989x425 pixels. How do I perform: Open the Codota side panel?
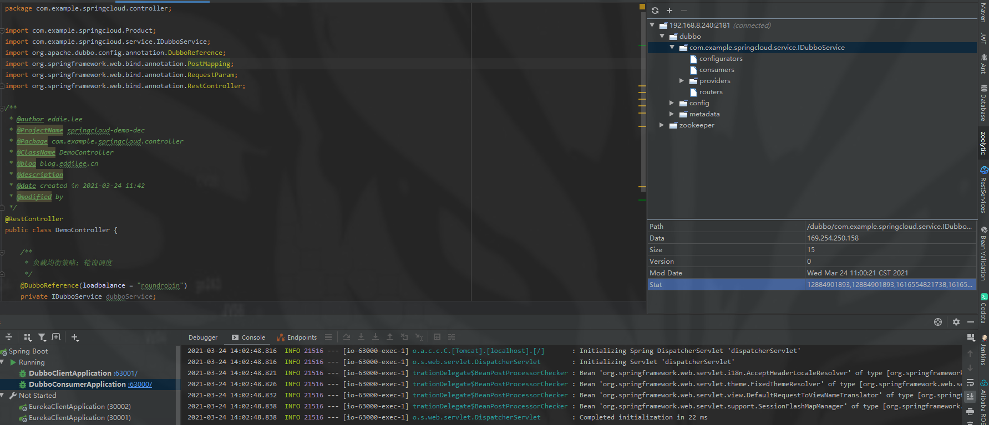point(983,309)
